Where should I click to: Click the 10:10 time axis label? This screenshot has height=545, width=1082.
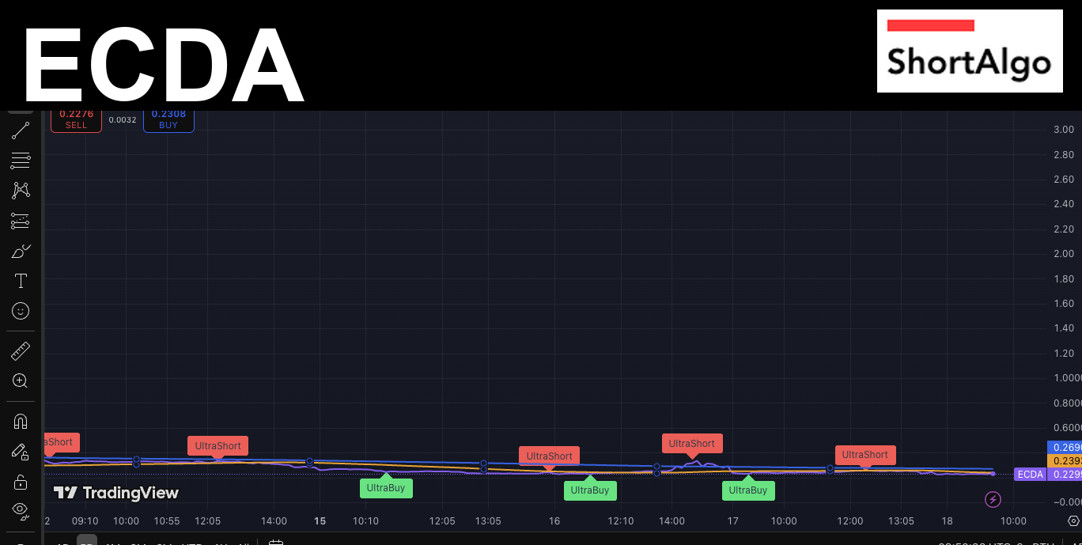coord(365,521)
